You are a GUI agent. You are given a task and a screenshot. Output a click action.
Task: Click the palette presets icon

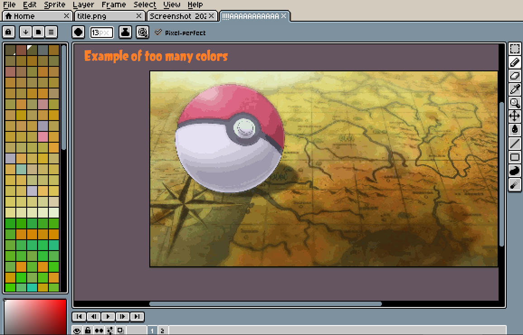[38, 33]
